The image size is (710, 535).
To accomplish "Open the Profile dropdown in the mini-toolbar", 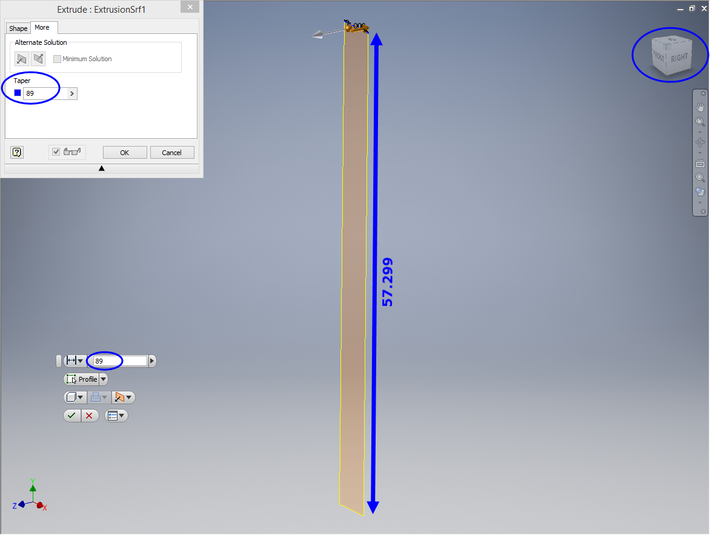I will point(103,379).
